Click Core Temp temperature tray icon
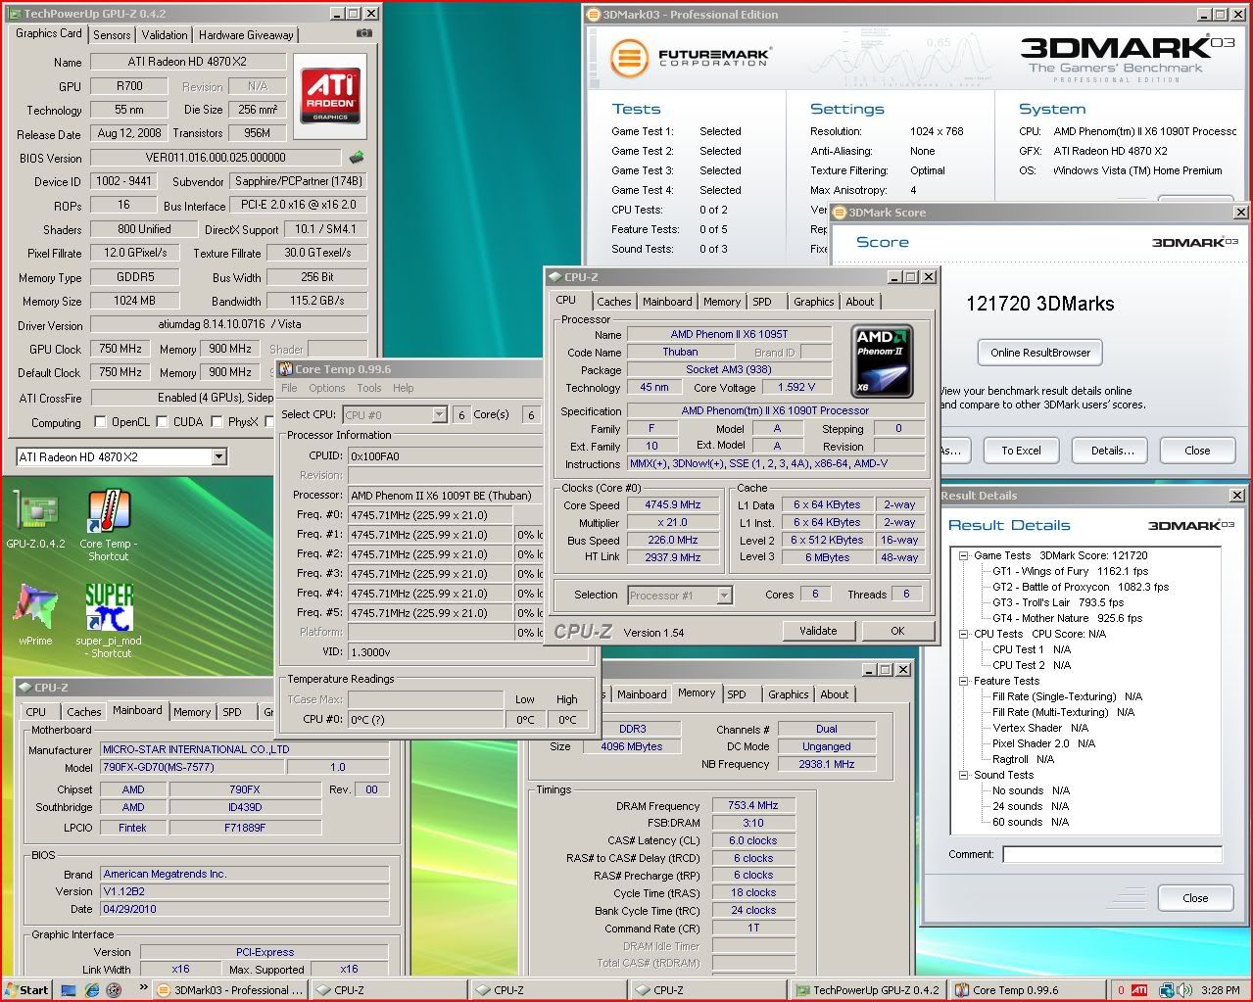Image resolution: width=1253 pixels, height=1002 pixels. point(1121,990)
